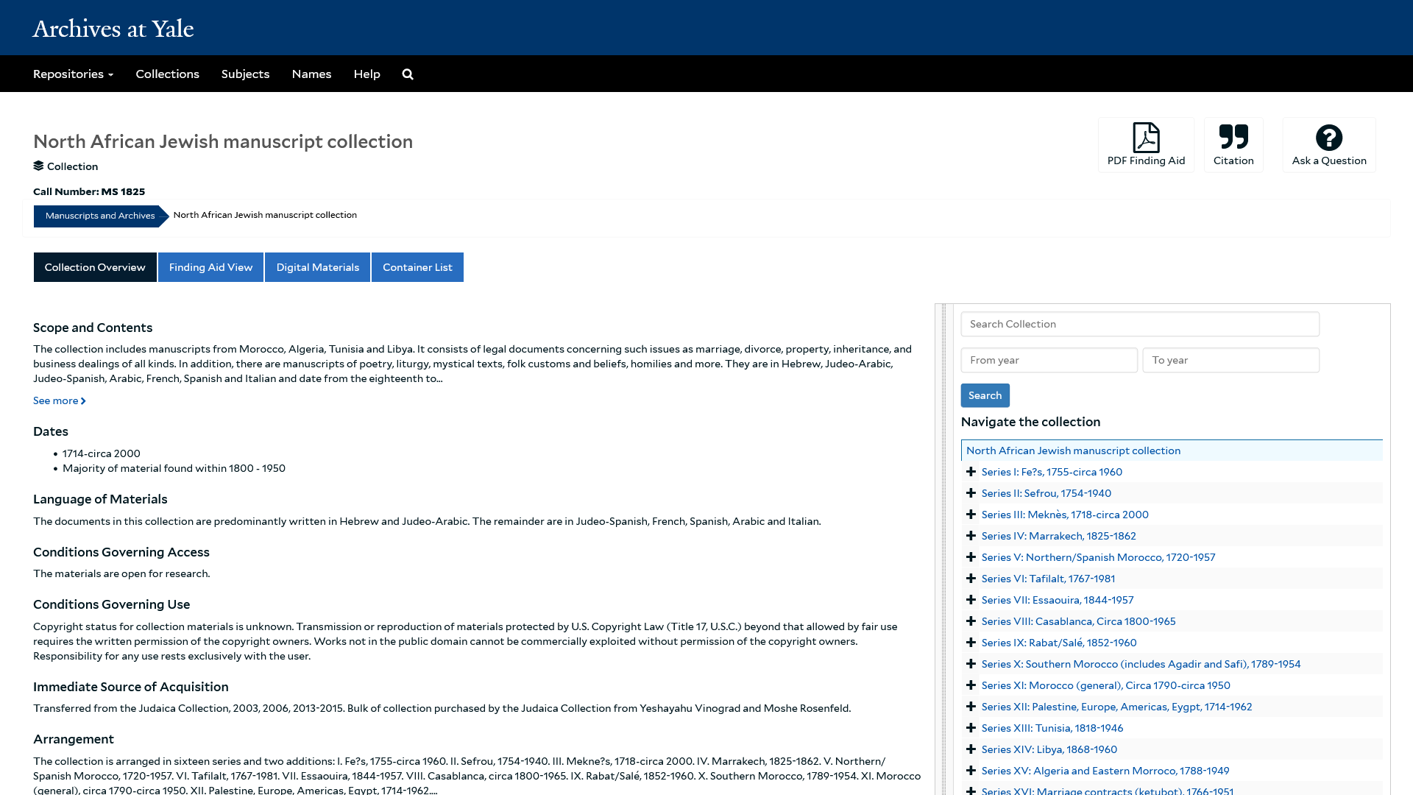Expand Series I: Fe?s, 1755-circa 1960
Viewport: 1413px width, 795px height.
(x=971, y=471)
